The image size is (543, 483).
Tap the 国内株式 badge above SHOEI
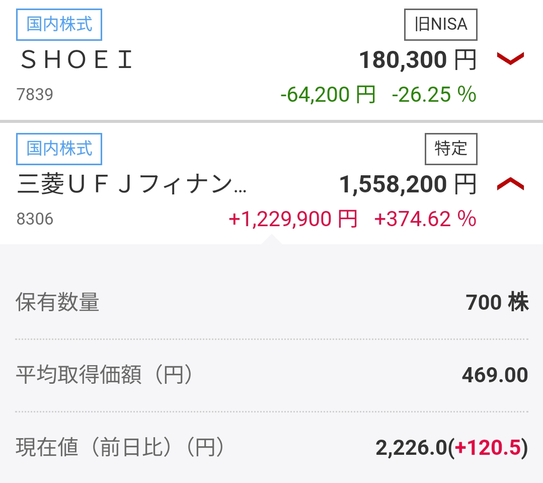tap(59, 25)
